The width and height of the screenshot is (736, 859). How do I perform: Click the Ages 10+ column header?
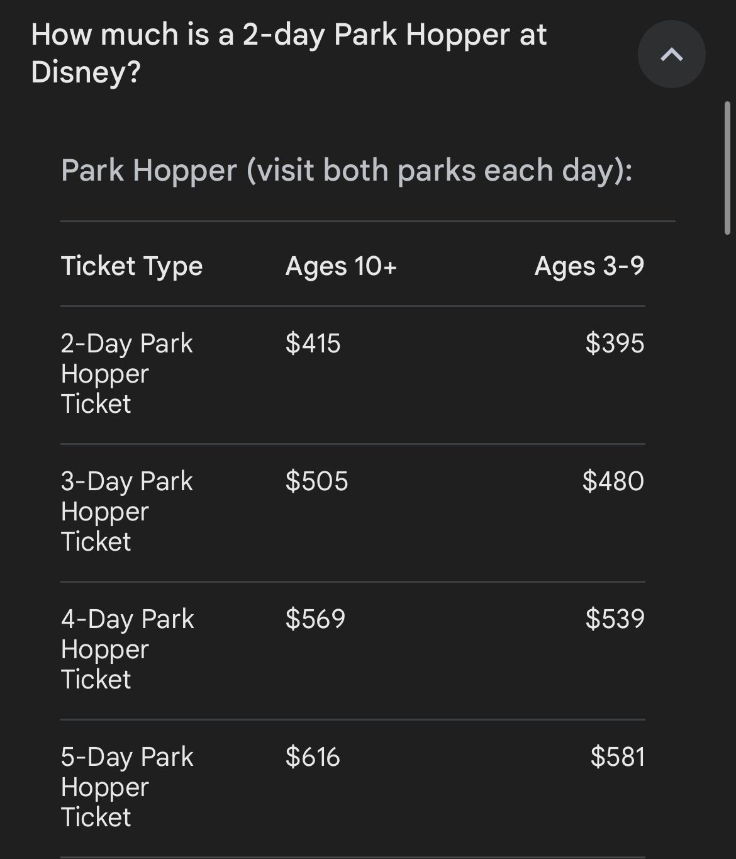(341, 266)
